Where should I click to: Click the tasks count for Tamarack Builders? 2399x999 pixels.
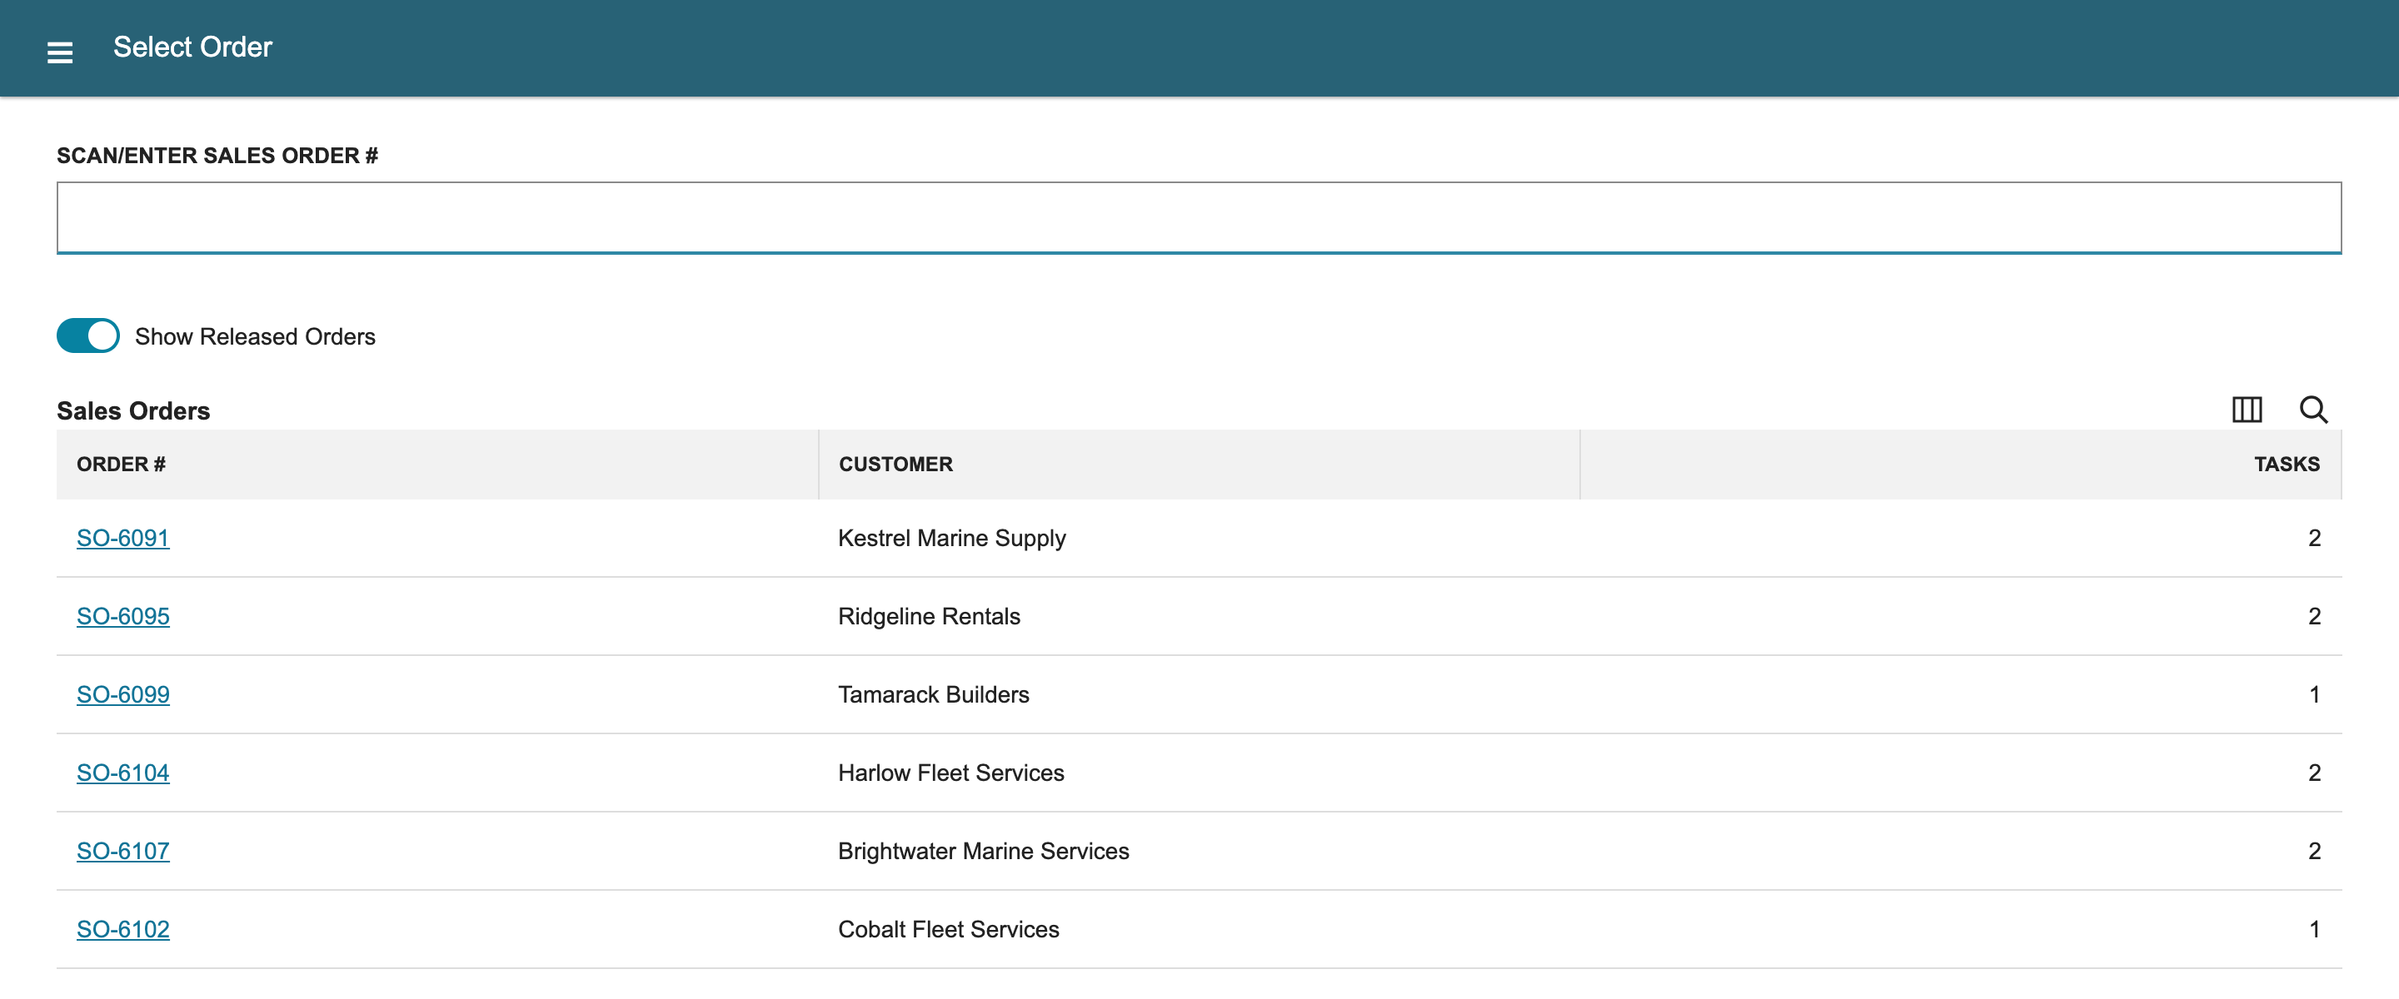pos(2313,694)
